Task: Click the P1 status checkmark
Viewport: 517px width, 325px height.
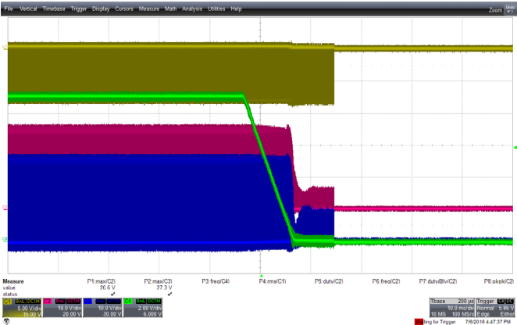Action: 112,294
